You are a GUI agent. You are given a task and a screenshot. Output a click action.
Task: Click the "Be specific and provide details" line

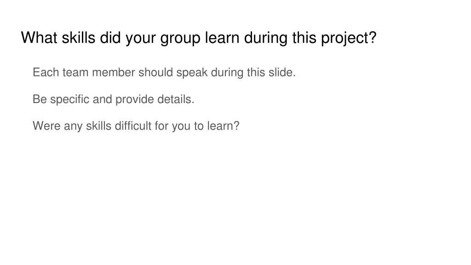click(114, 99)
